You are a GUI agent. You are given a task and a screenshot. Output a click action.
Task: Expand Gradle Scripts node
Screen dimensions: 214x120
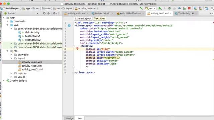click(x=4, y=81)
